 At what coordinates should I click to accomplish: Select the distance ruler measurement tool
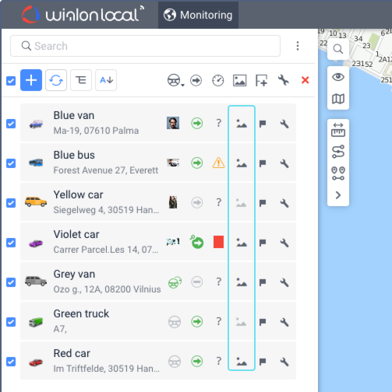338,130
